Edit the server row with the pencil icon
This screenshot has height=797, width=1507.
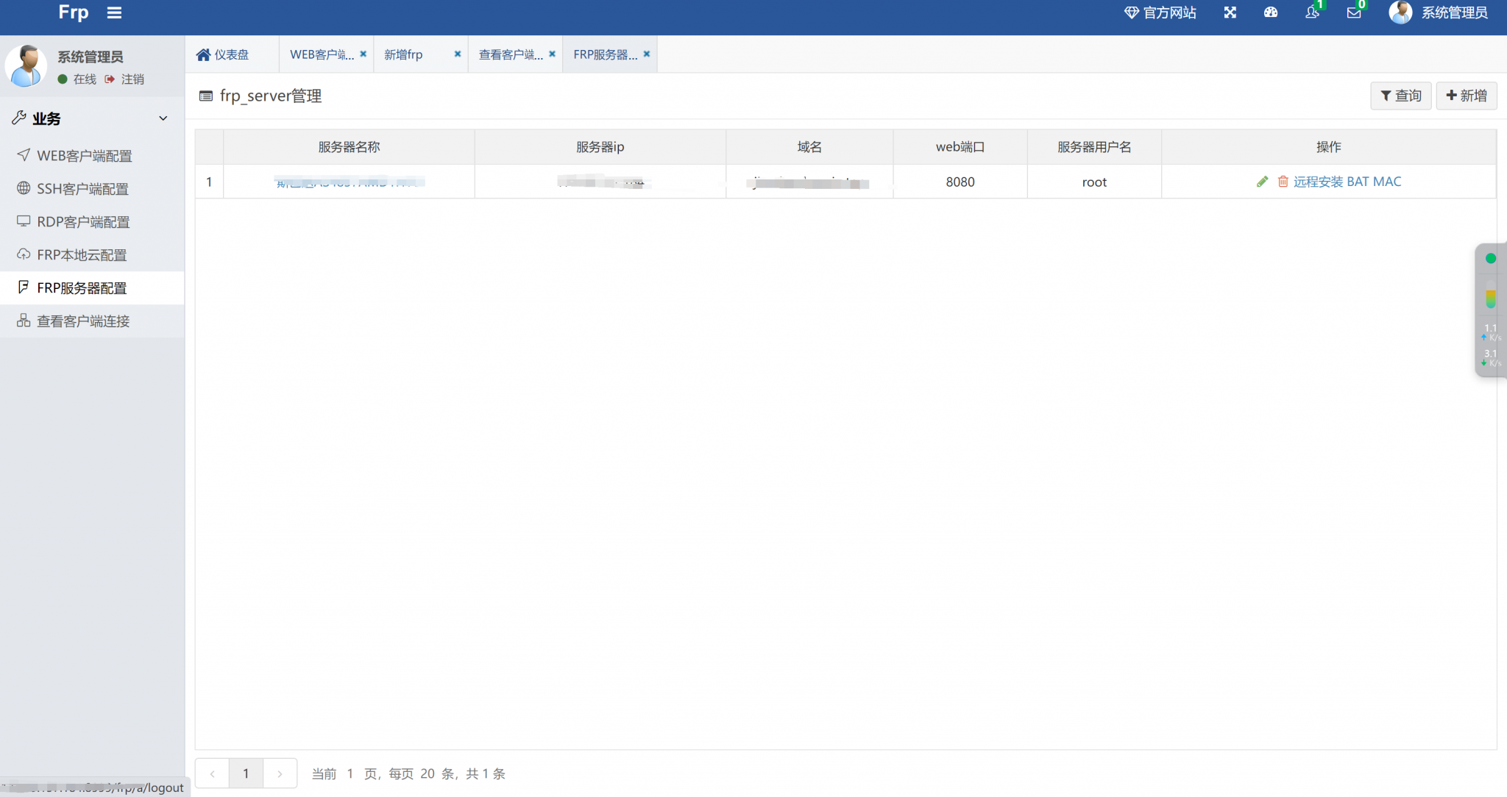coord(1261,181)
